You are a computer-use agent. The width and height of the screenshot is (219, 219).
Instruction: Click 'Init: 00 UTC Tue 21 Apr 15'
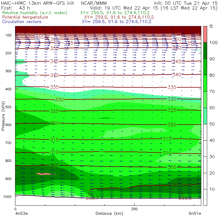186,3
